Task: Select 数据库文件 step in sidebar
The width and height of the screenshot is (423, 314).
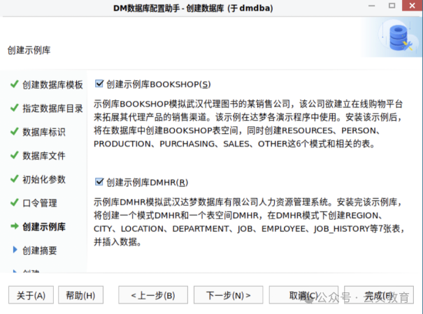Action: coord(44,156)
